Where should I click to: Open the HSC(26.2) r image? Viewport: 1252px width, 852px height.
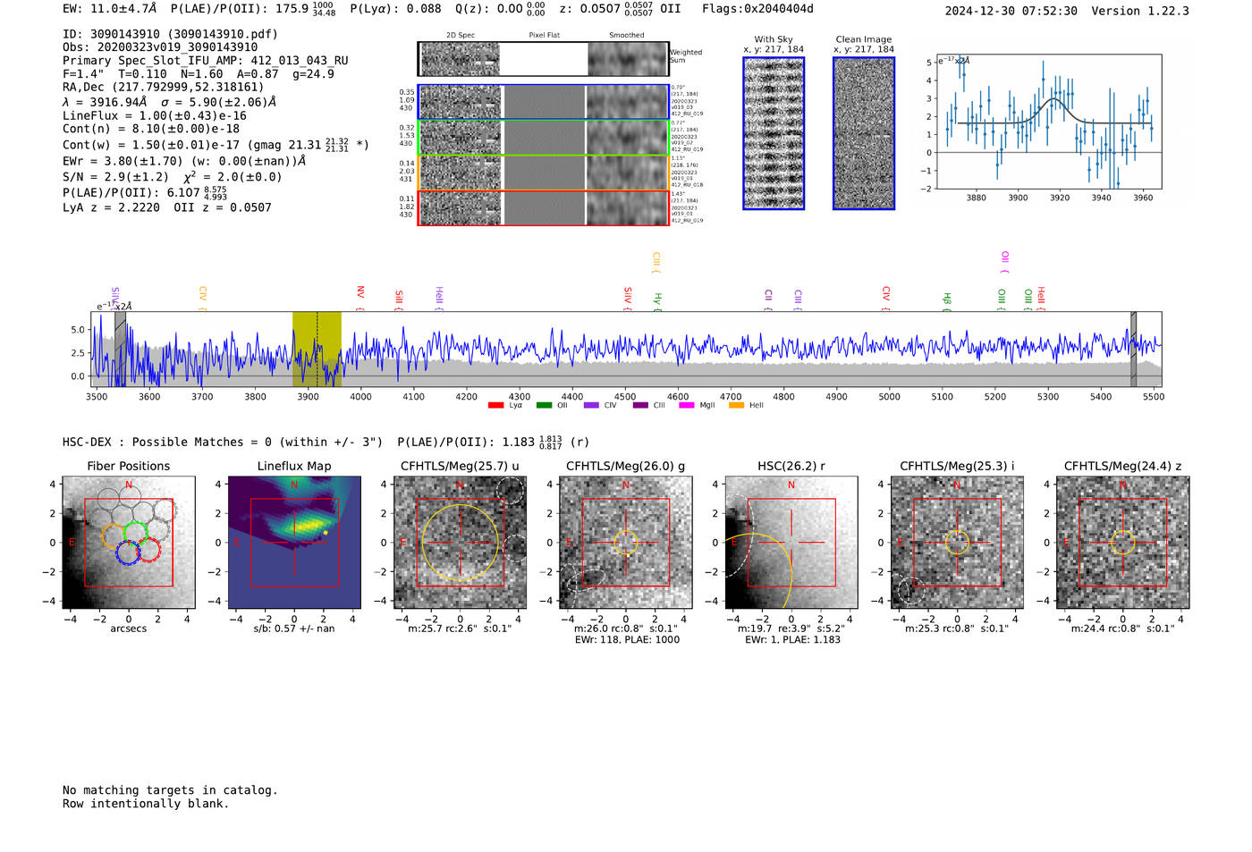791,543
